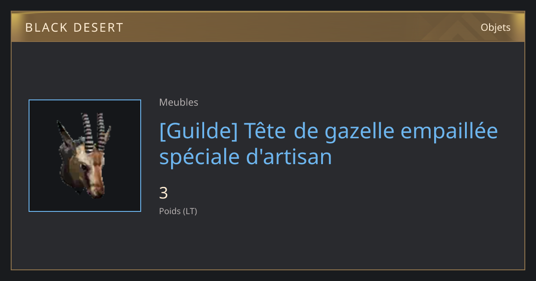Select the spéciale d'artisan title line
The height and width of the screenshot is (281, 536).
(x=246, y=157)
